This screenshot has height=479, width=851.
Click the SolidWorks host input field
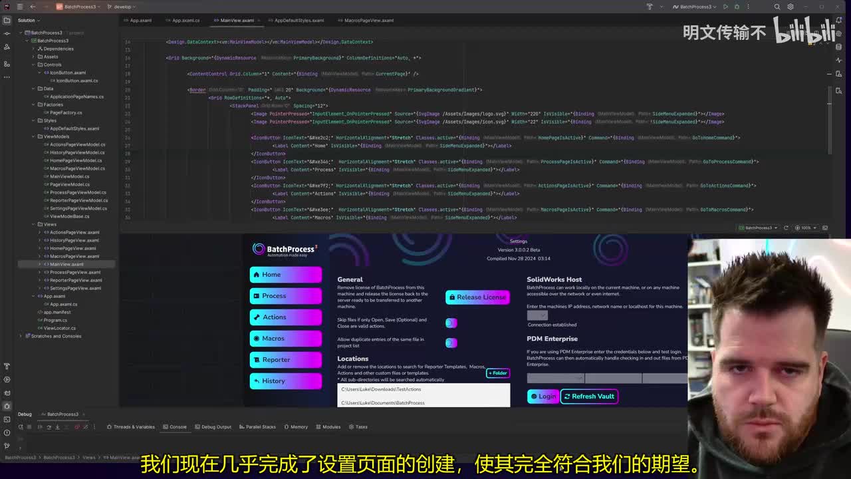point(537,315)
